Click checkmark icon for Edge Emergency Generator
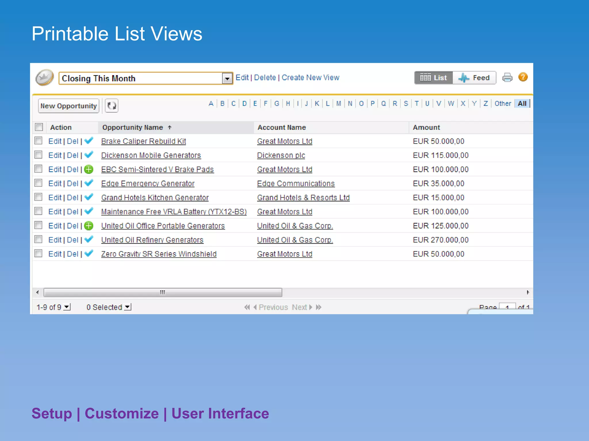The width and height of the screenshot is (589, 441). (x=89, y=183)
